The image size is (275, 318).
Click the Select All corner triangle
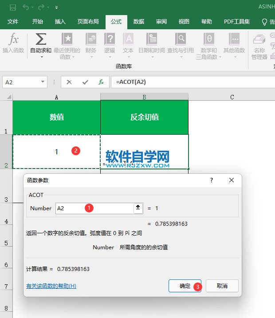pyautogui.click(x=9, y=97)
